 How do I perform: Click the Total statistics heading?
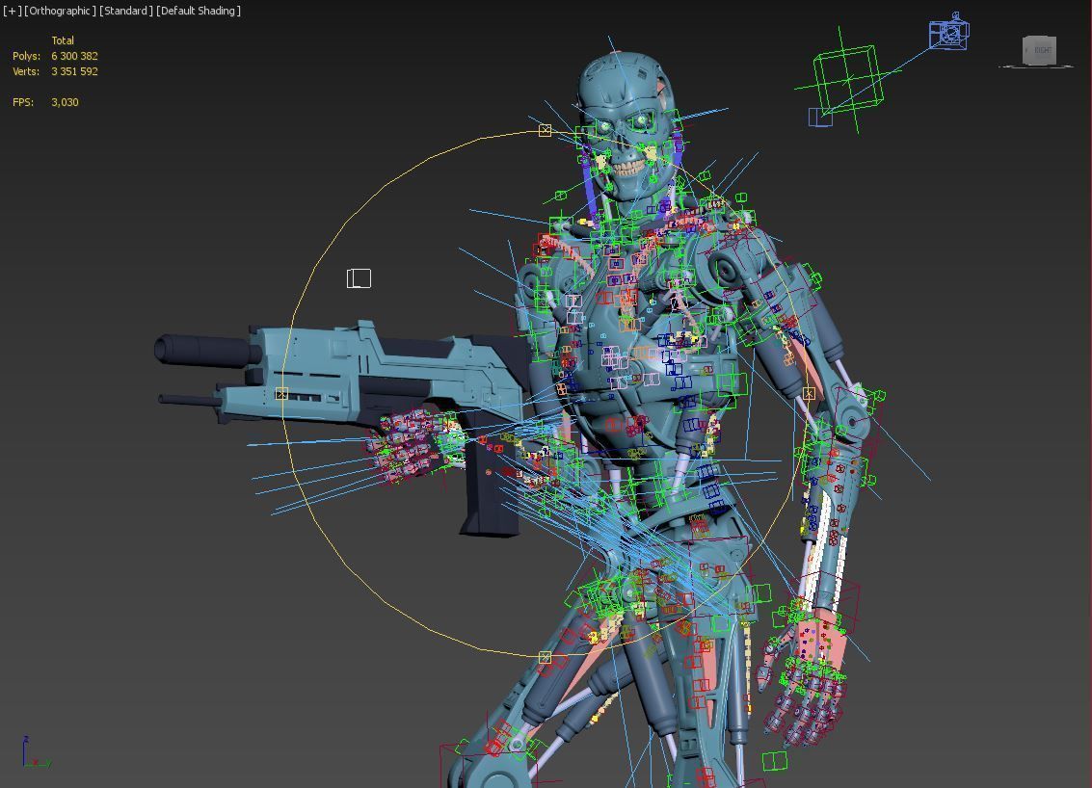(63, 40)
